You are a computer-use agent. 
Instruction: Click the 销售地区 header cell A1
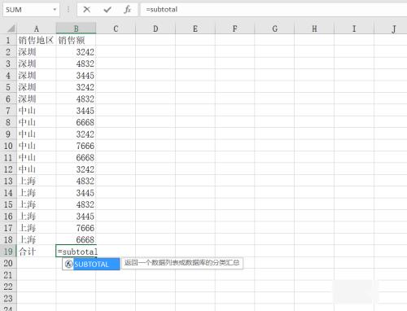pos(37,41)
